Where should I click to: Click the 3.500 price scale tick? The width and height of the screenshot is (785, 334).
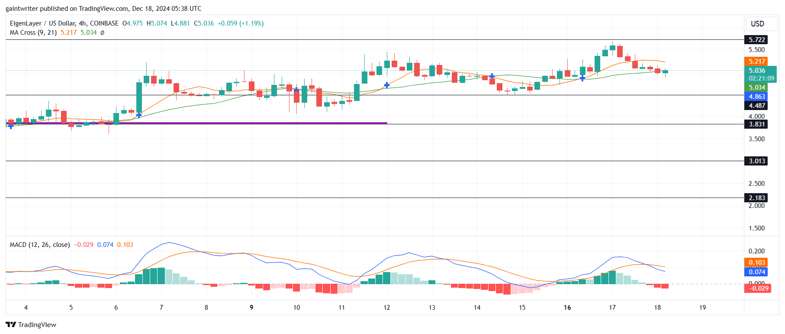(x=757, y=139)
